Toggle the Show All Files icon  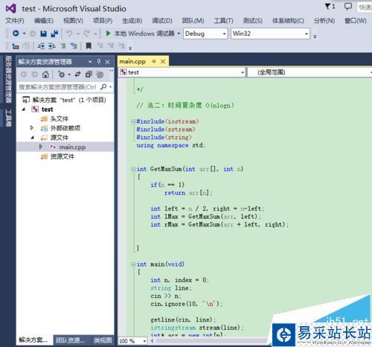pyautogui.click(x=100, y=74)
